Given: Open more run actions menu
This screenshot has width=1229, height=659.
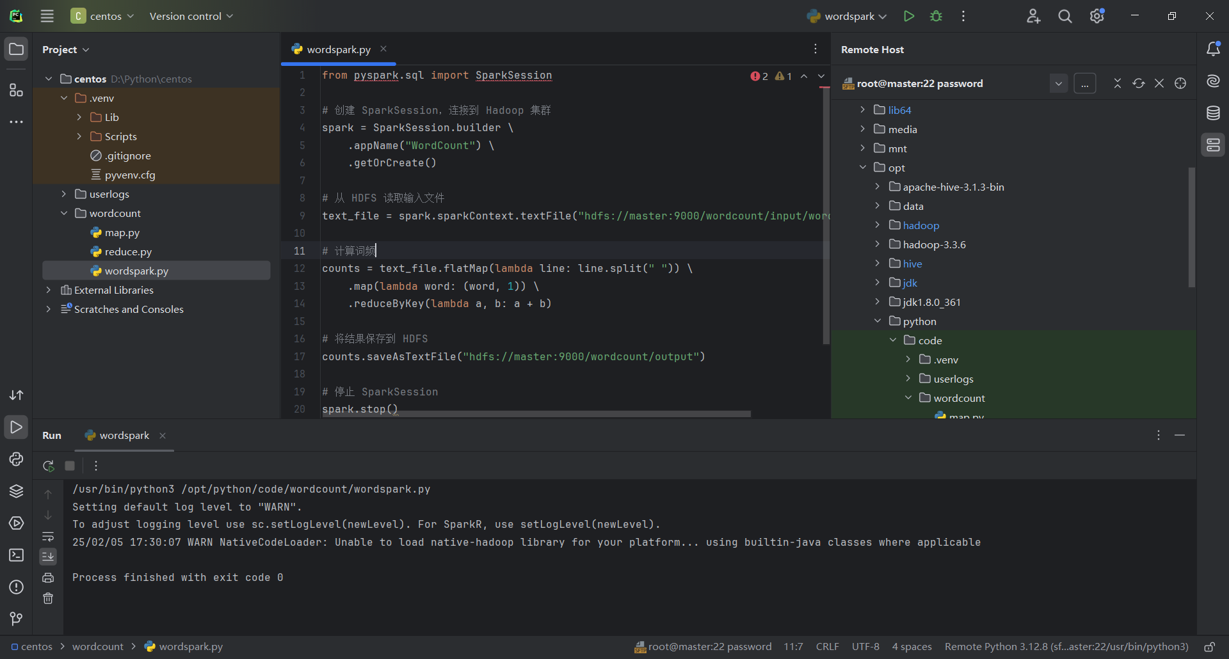Looking at the screenshot, I should tap(963, 16).
